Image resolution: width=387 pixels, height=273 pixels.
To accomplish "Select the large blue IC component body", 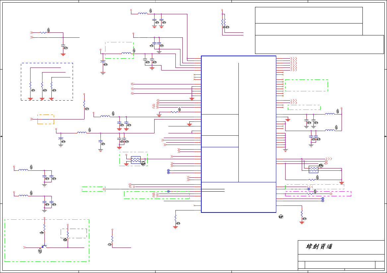I will (238, 134).
